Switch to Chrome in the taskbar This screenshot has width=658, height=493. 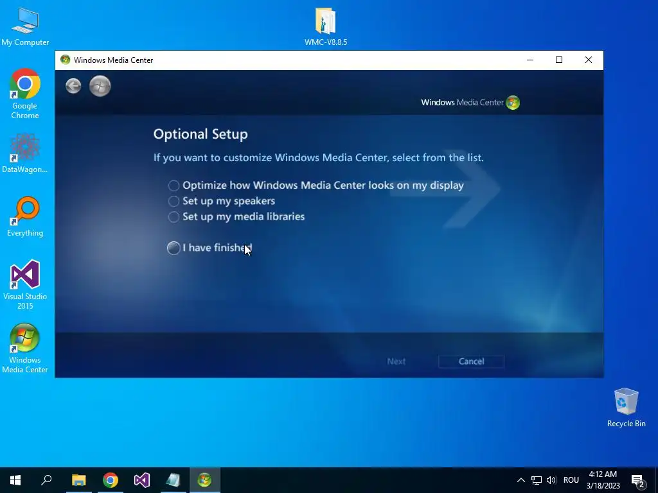[111, 480]
